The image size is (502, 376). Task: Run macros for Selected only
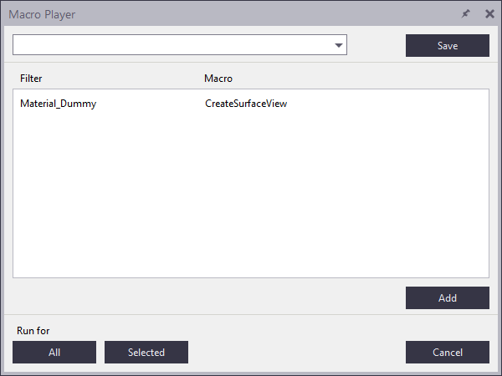point(146,353)
